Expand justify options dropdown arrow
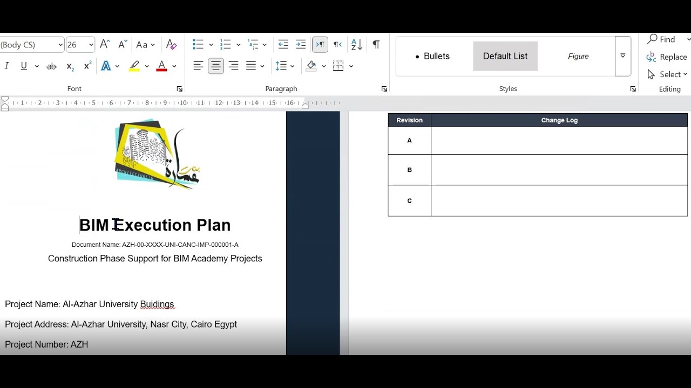691x388 pixels. tap(262, 66)
